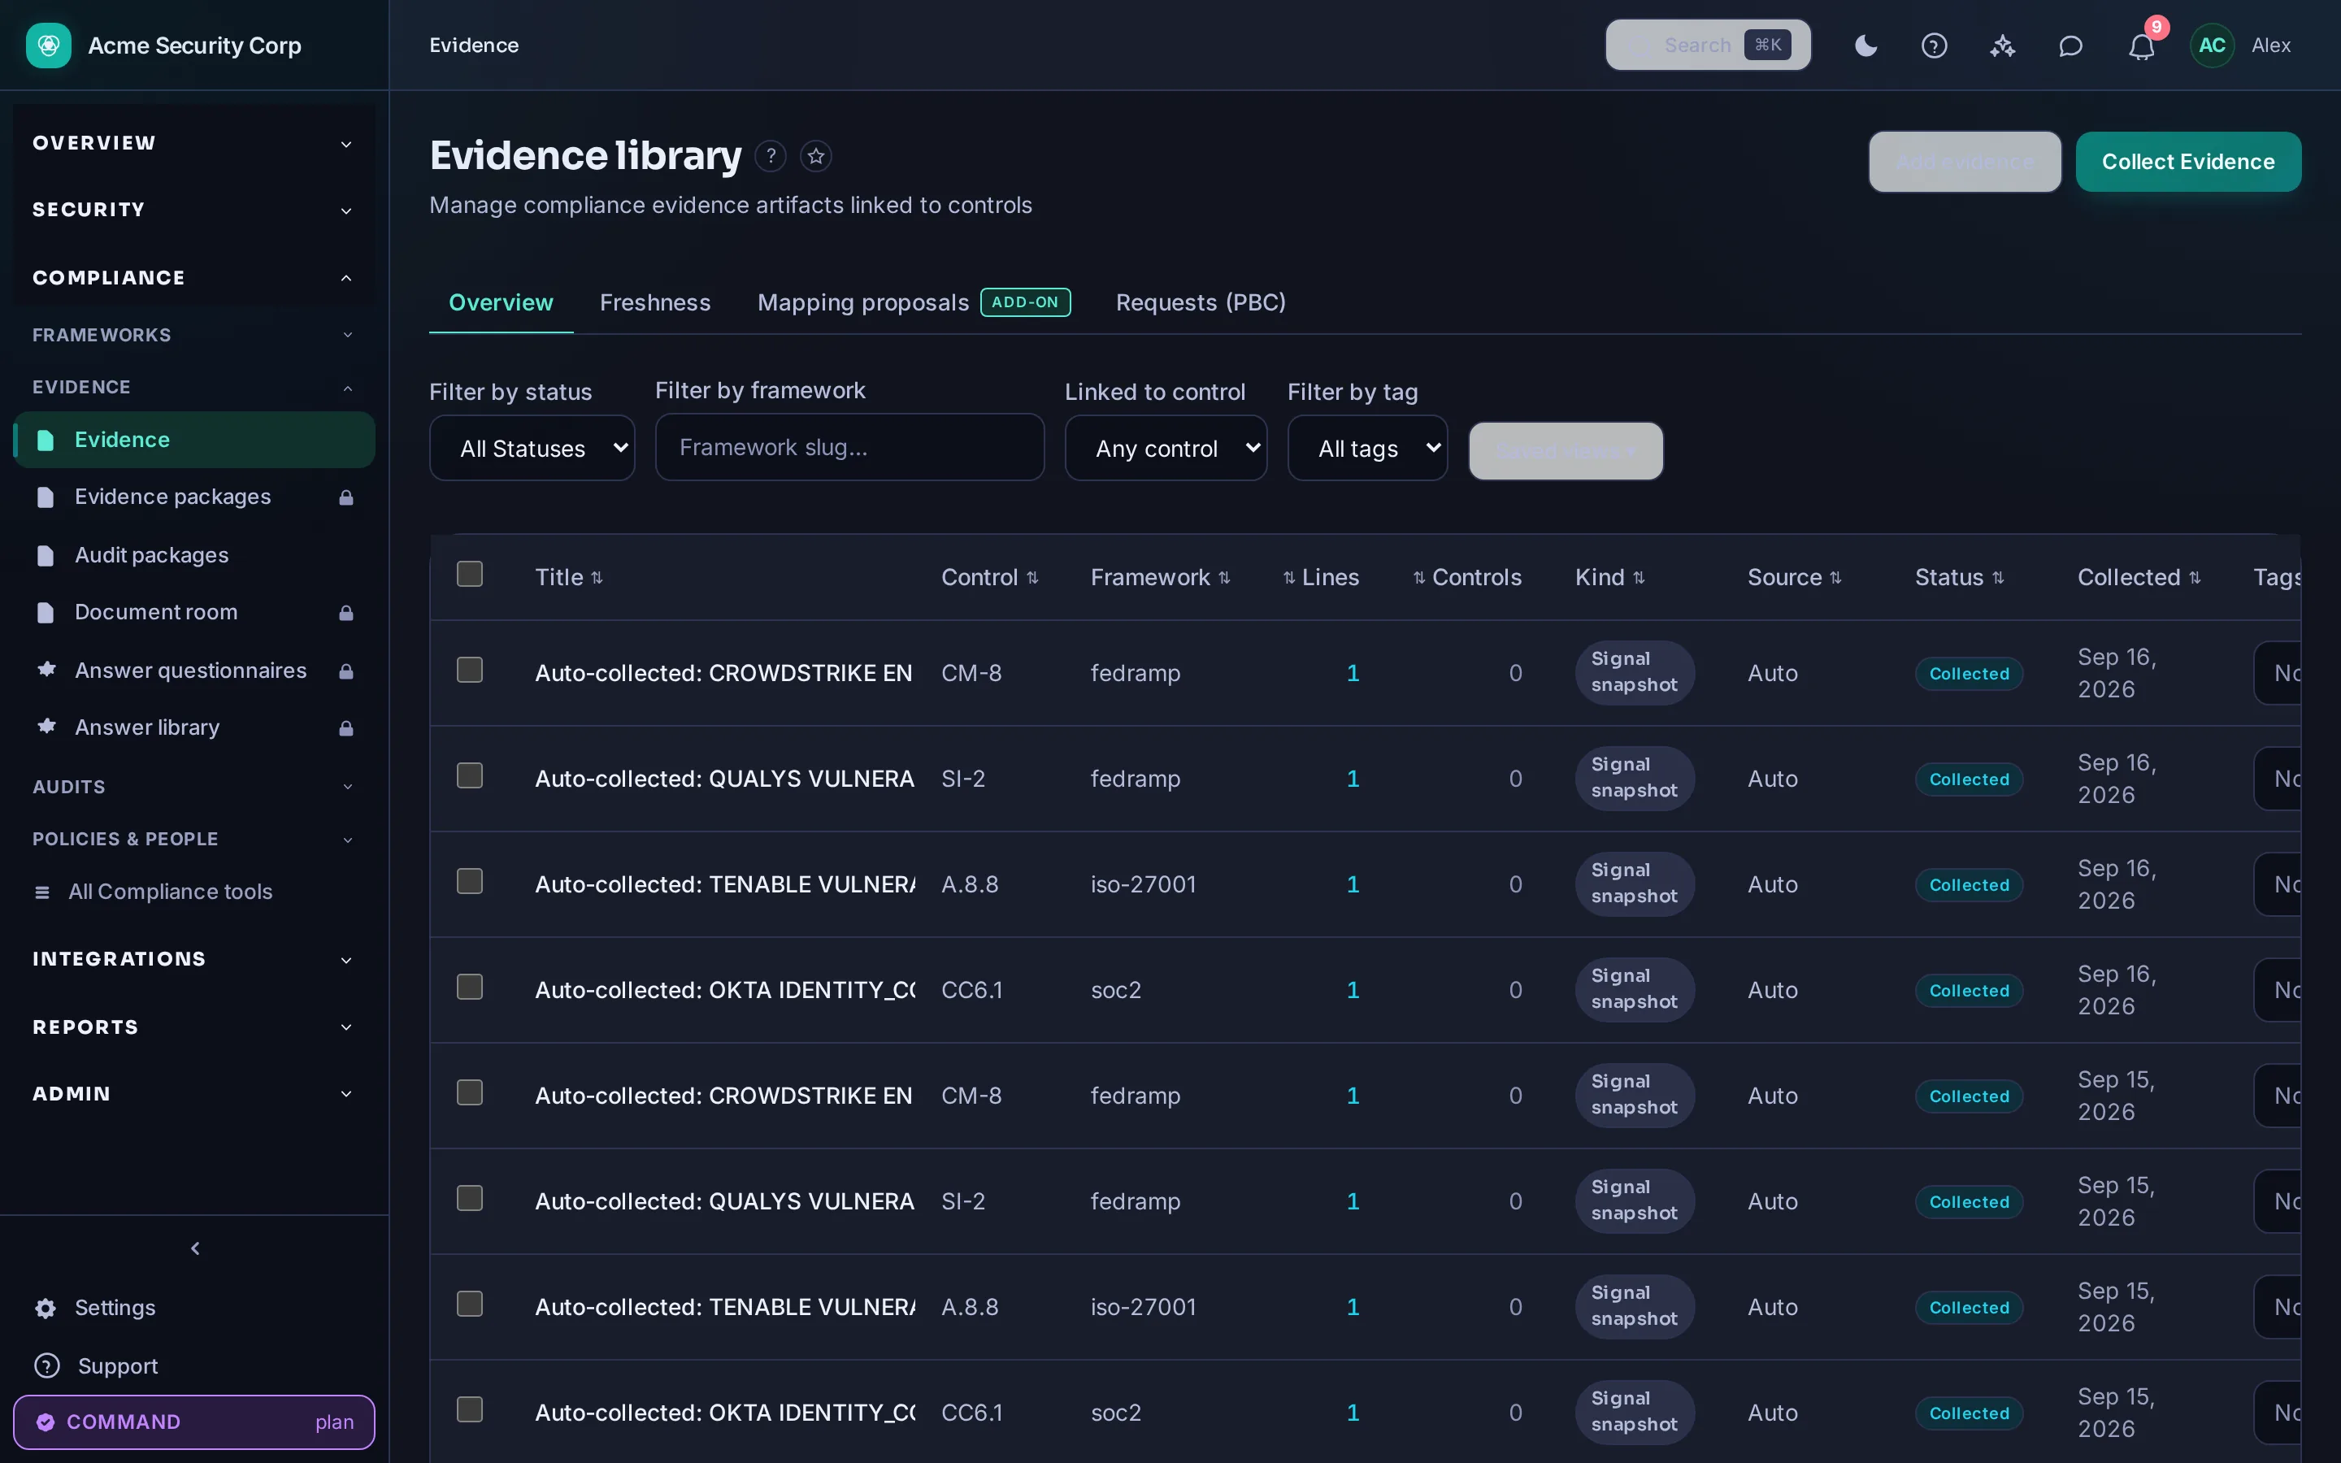Click the Answer library sparkle icon

(x=46, y=727)
